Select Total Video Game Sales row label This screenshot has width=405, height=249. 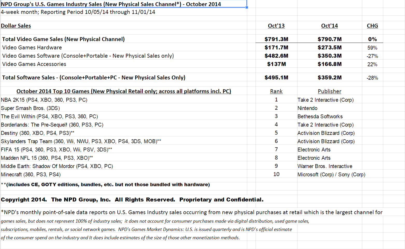(x=63, y=39)
